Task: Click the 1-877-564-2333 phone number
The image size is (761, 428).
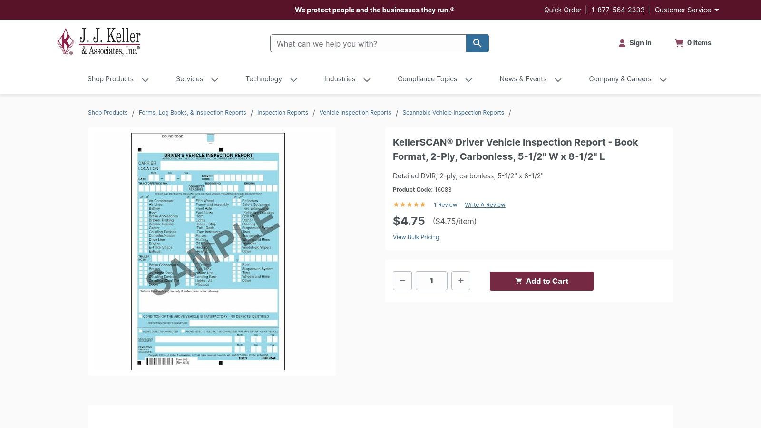Action: (618, 10)
